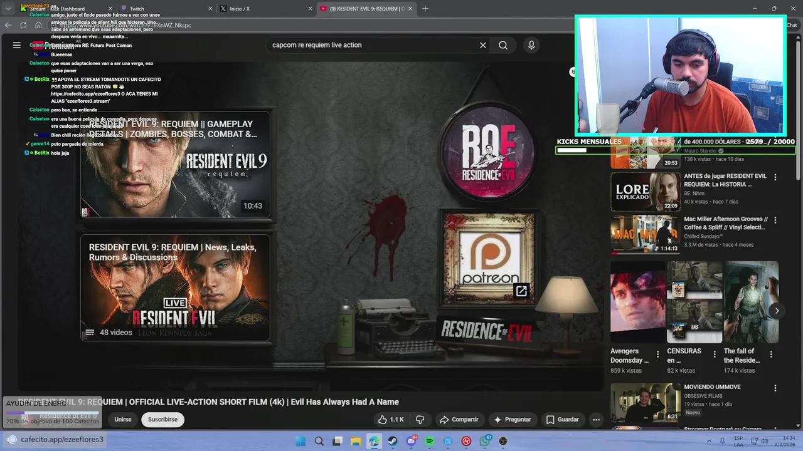The height and width of the screenshot is (451, 803).
Task: Open options for Mac Miller Afternoon Grooves video
Action: [x=775, y=220]
